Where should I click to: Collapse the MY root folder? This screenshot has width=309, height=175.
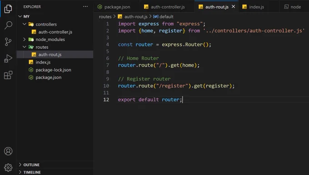point(20,16)
